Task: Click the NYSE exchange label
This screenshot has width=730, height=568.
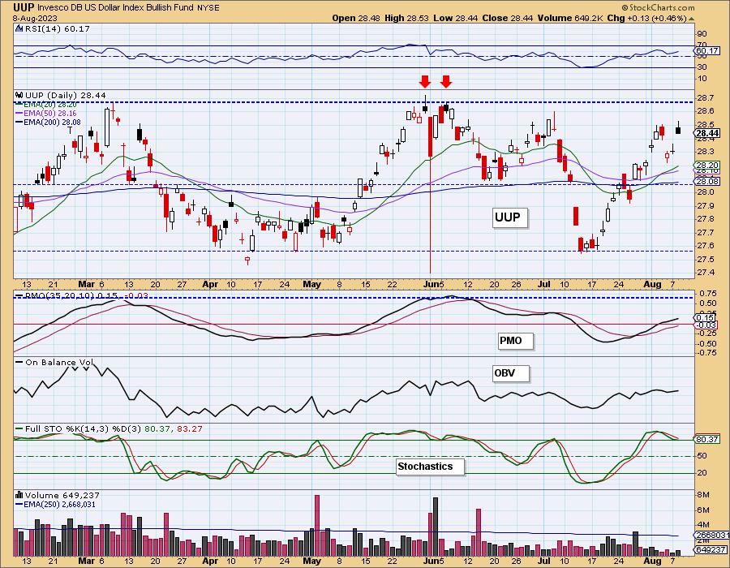Action: pyautogui.click(x=208, y=8)
